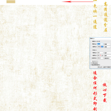
Task: Click the resolution field showing 304.8
Action: [x=100, y=58]
